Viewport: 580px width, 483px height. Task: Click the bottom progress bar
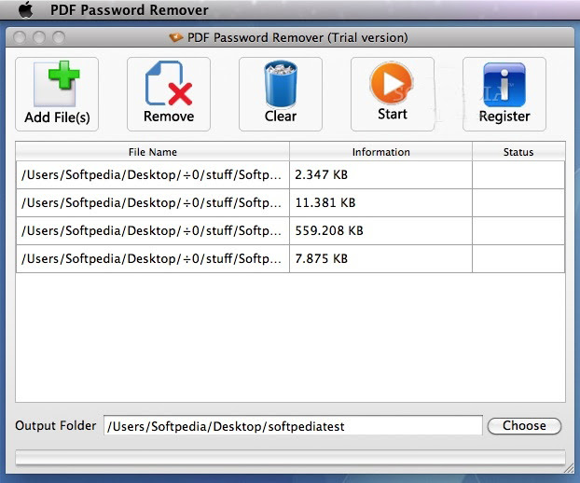coord(290,458)
